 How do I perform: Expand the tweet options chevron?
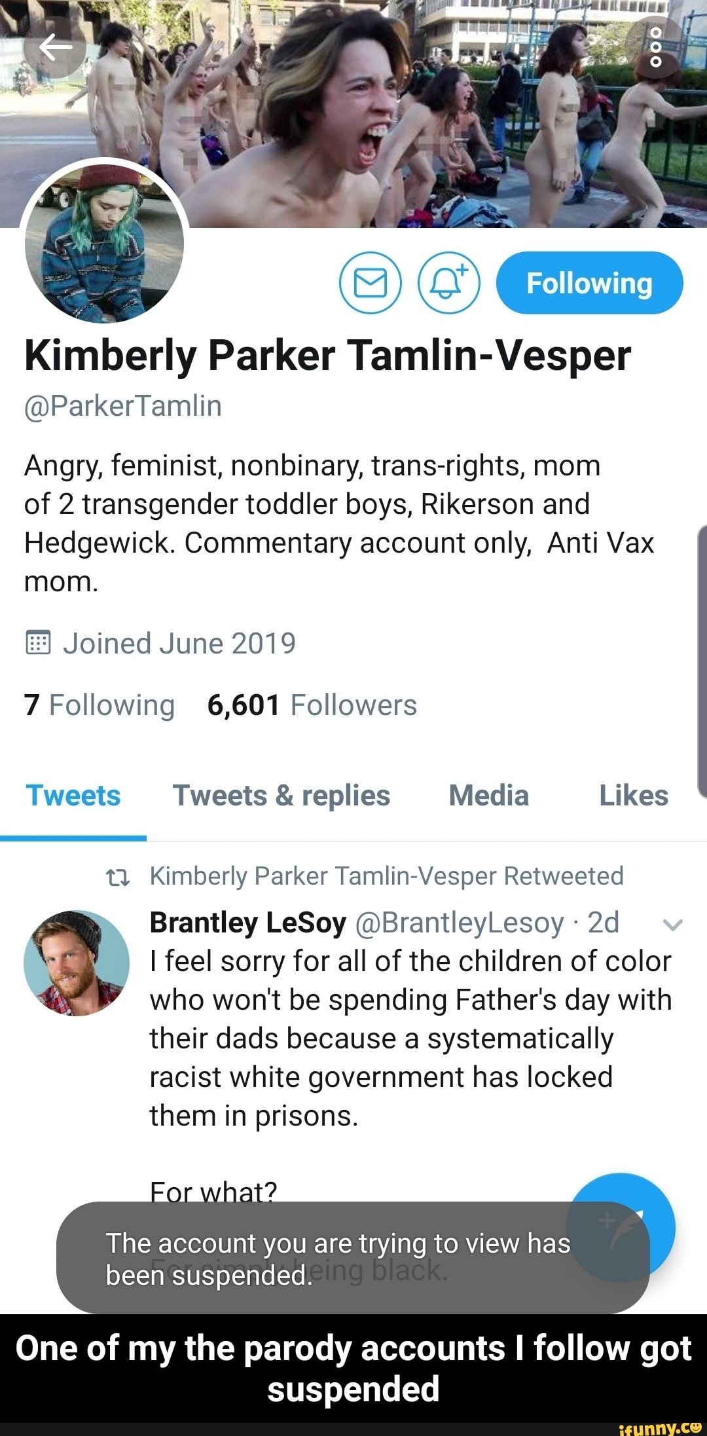(673, 924)
